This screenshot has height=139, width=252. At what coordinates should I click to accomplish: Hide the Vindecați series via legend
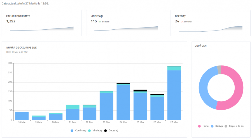click(95, 131)
